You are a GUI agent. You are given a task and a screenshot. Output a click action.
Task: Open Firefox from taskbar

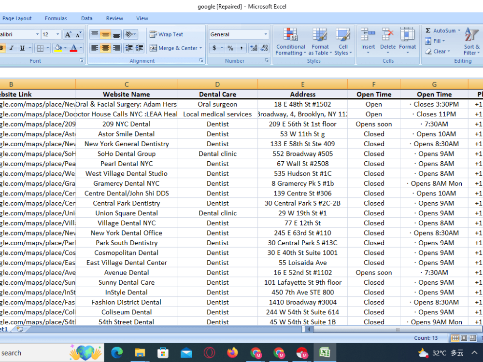click(x=233, y=353)
